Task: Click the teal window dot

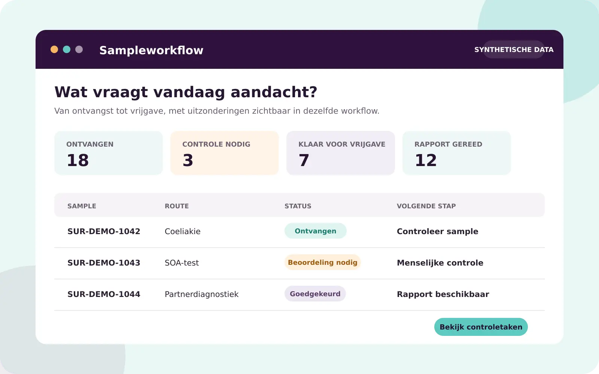Action: (67, 49)
